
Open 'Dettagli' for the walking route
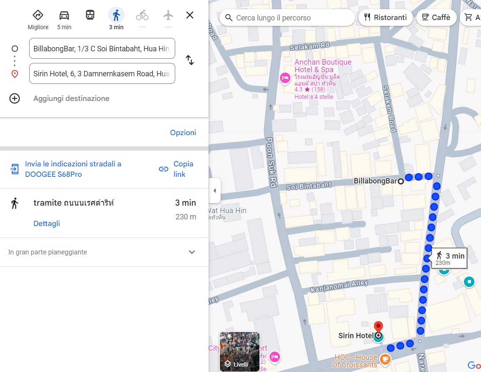coord(47,224)
